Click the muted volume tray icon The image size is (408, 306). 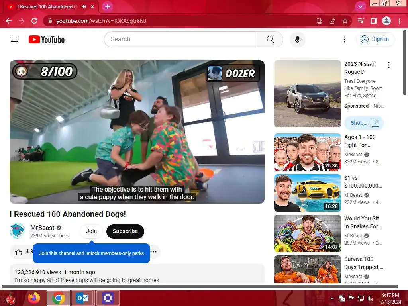point(371,298)
